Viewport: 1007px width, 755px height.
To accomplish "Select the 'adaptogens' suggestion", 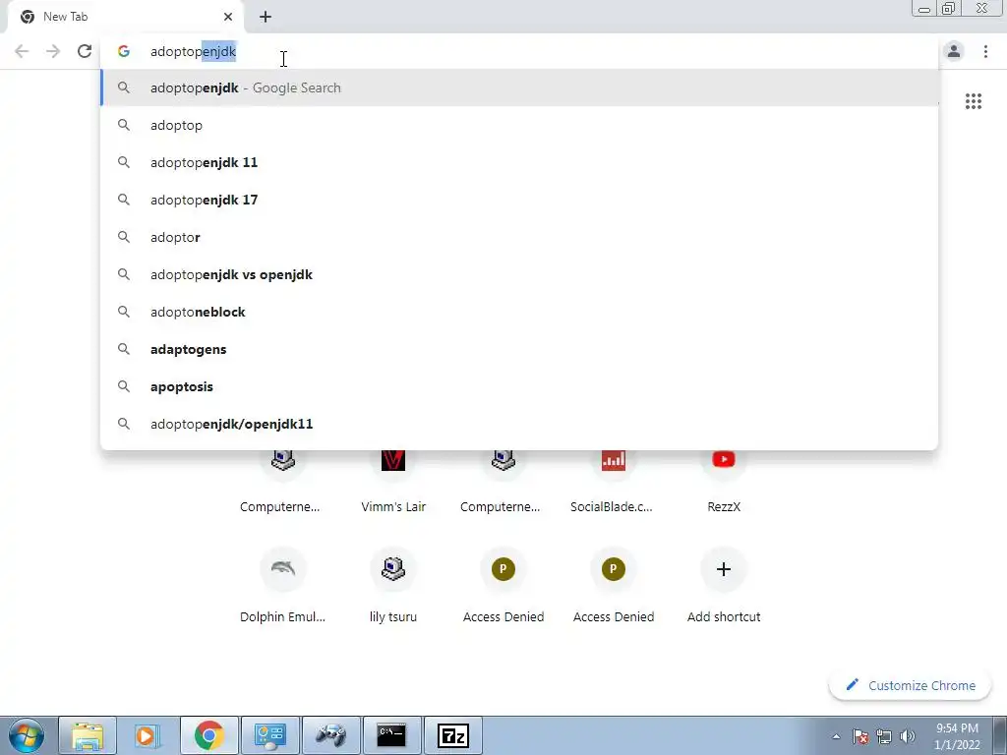I will pyautogui.click(x=519, y=349).
